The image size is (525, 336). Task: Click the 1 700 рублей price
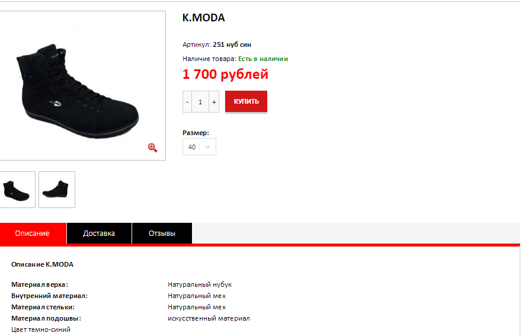tap(225, 74)
